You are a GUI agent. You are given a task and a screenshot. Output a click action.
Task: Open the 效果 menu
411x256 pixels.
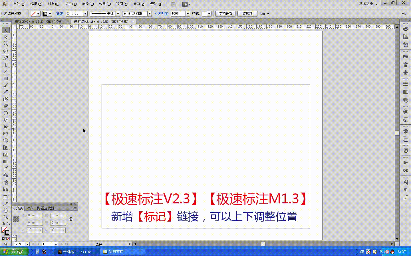[x=105, y=4]
